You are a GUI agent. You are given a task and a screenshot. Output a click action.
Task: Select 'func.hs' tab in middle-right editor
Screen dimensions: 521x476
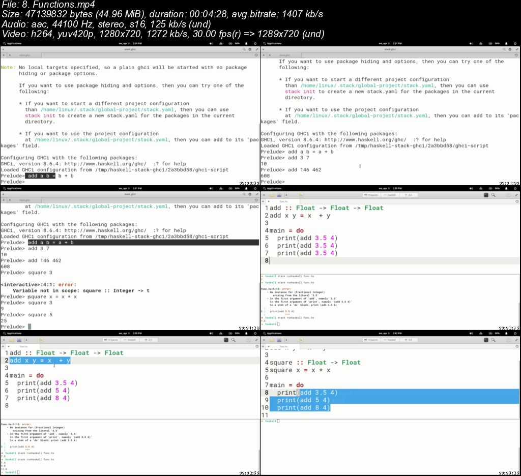click(283, 201)
